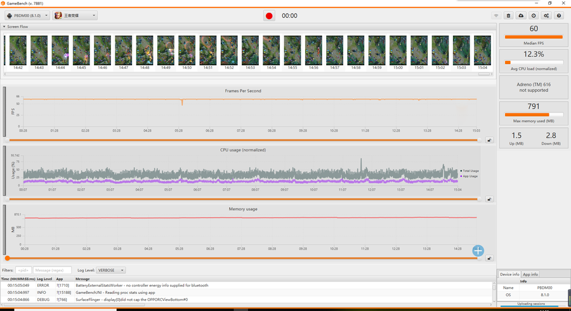The height and width of the screenshot is (311, 571).
Task: Collapse the Screen Flow section
Action: click(x=4, y=27)
